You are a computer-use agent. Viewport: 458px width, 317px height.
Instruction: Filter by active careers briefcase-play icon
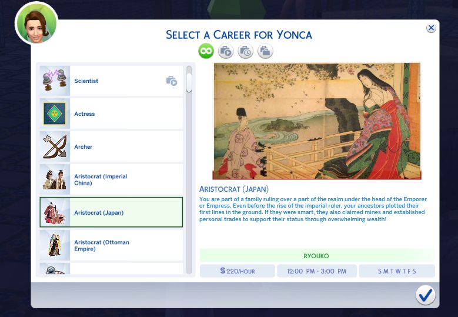(x=226, y=51)
